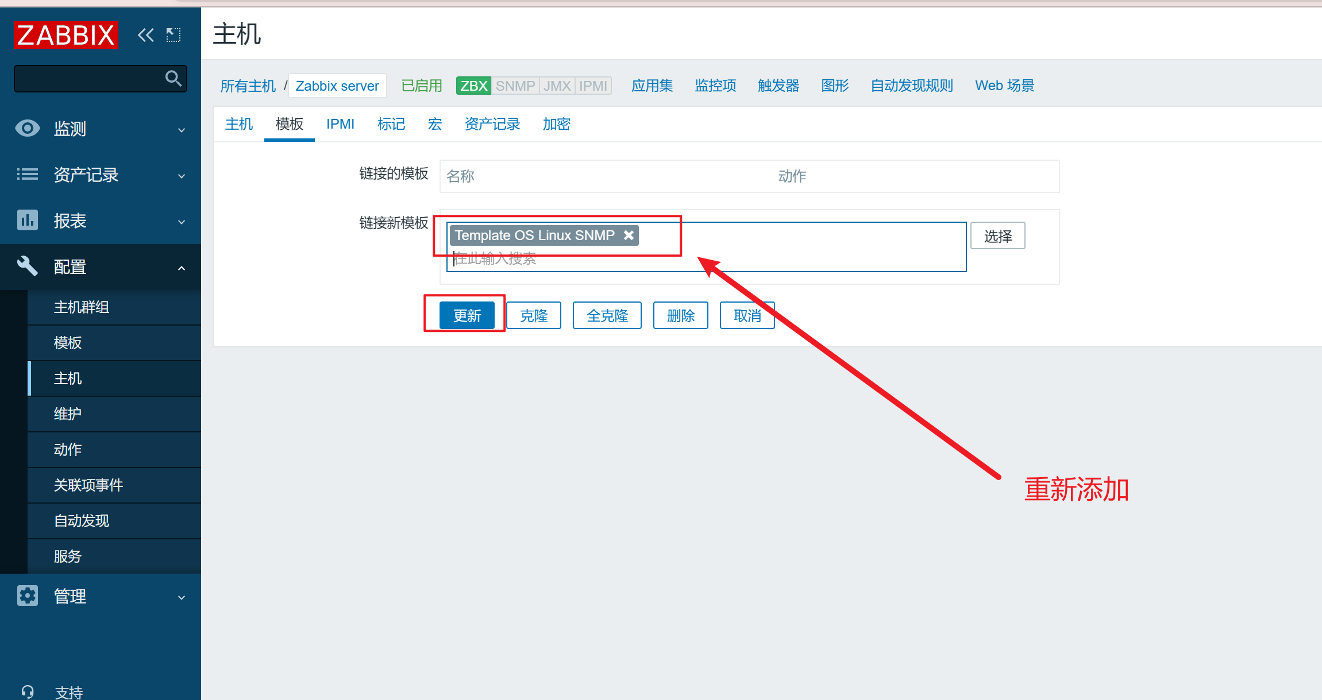Screen dimensions: 1322x700
Task: Click the 克隆 button
Action: click(534, 315)
